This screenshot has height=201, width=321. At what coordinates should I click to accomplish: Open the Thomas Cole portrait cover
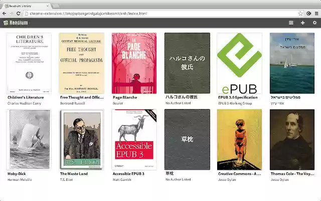[292, 140]
